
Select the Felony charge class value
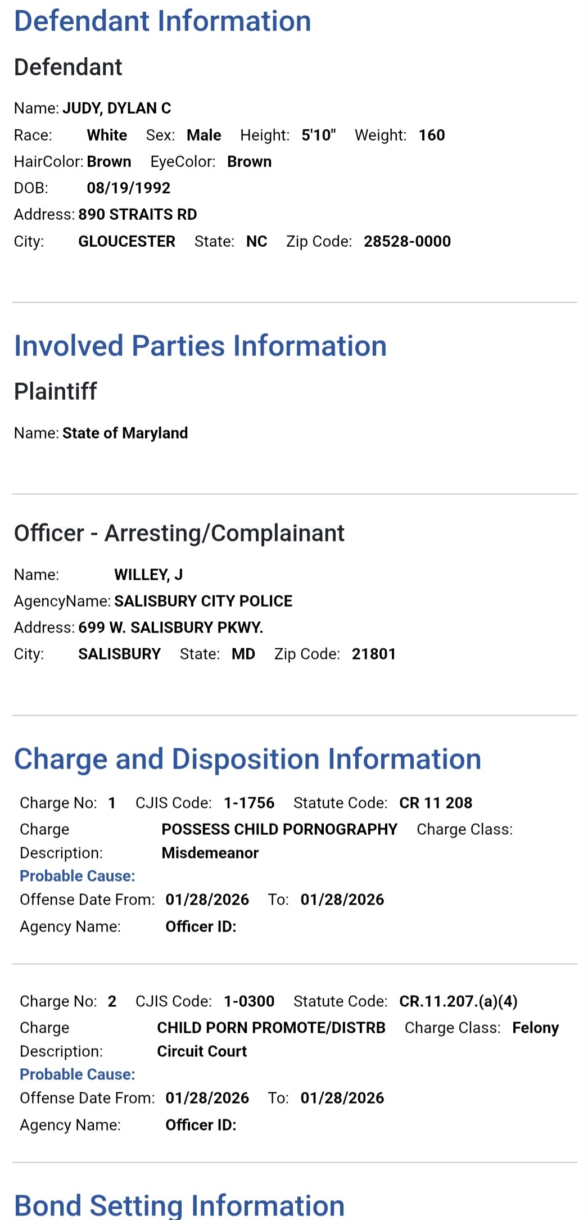point(535,1028)
